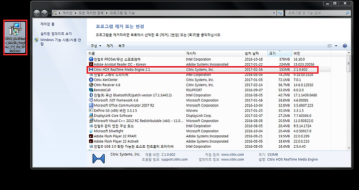Click the Citrix XenCenter row icon
359x190 pixels.
91,80
